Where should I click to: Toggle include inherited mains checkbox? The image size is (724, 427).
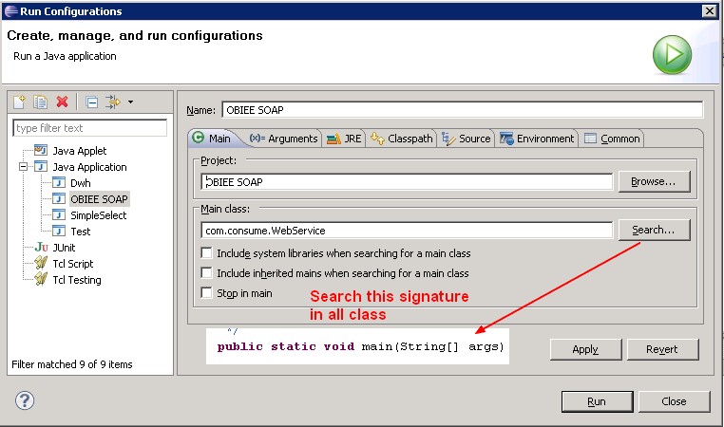[206, 273]
